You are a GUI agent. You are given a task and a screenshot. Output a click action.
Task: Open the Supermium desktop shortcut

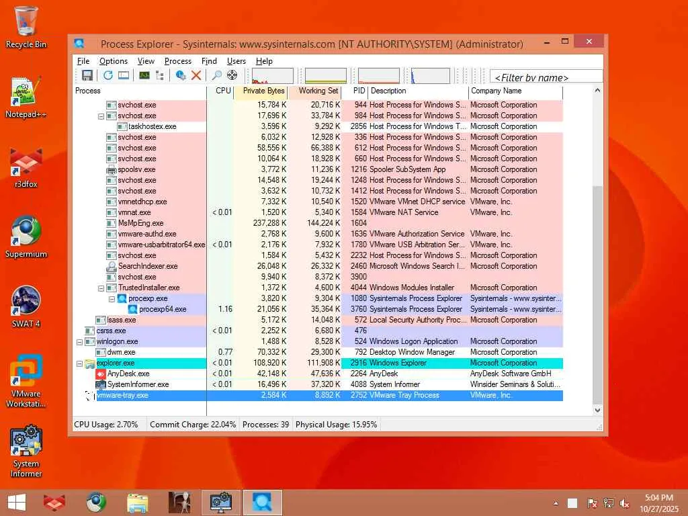click(x=26, y=237)
